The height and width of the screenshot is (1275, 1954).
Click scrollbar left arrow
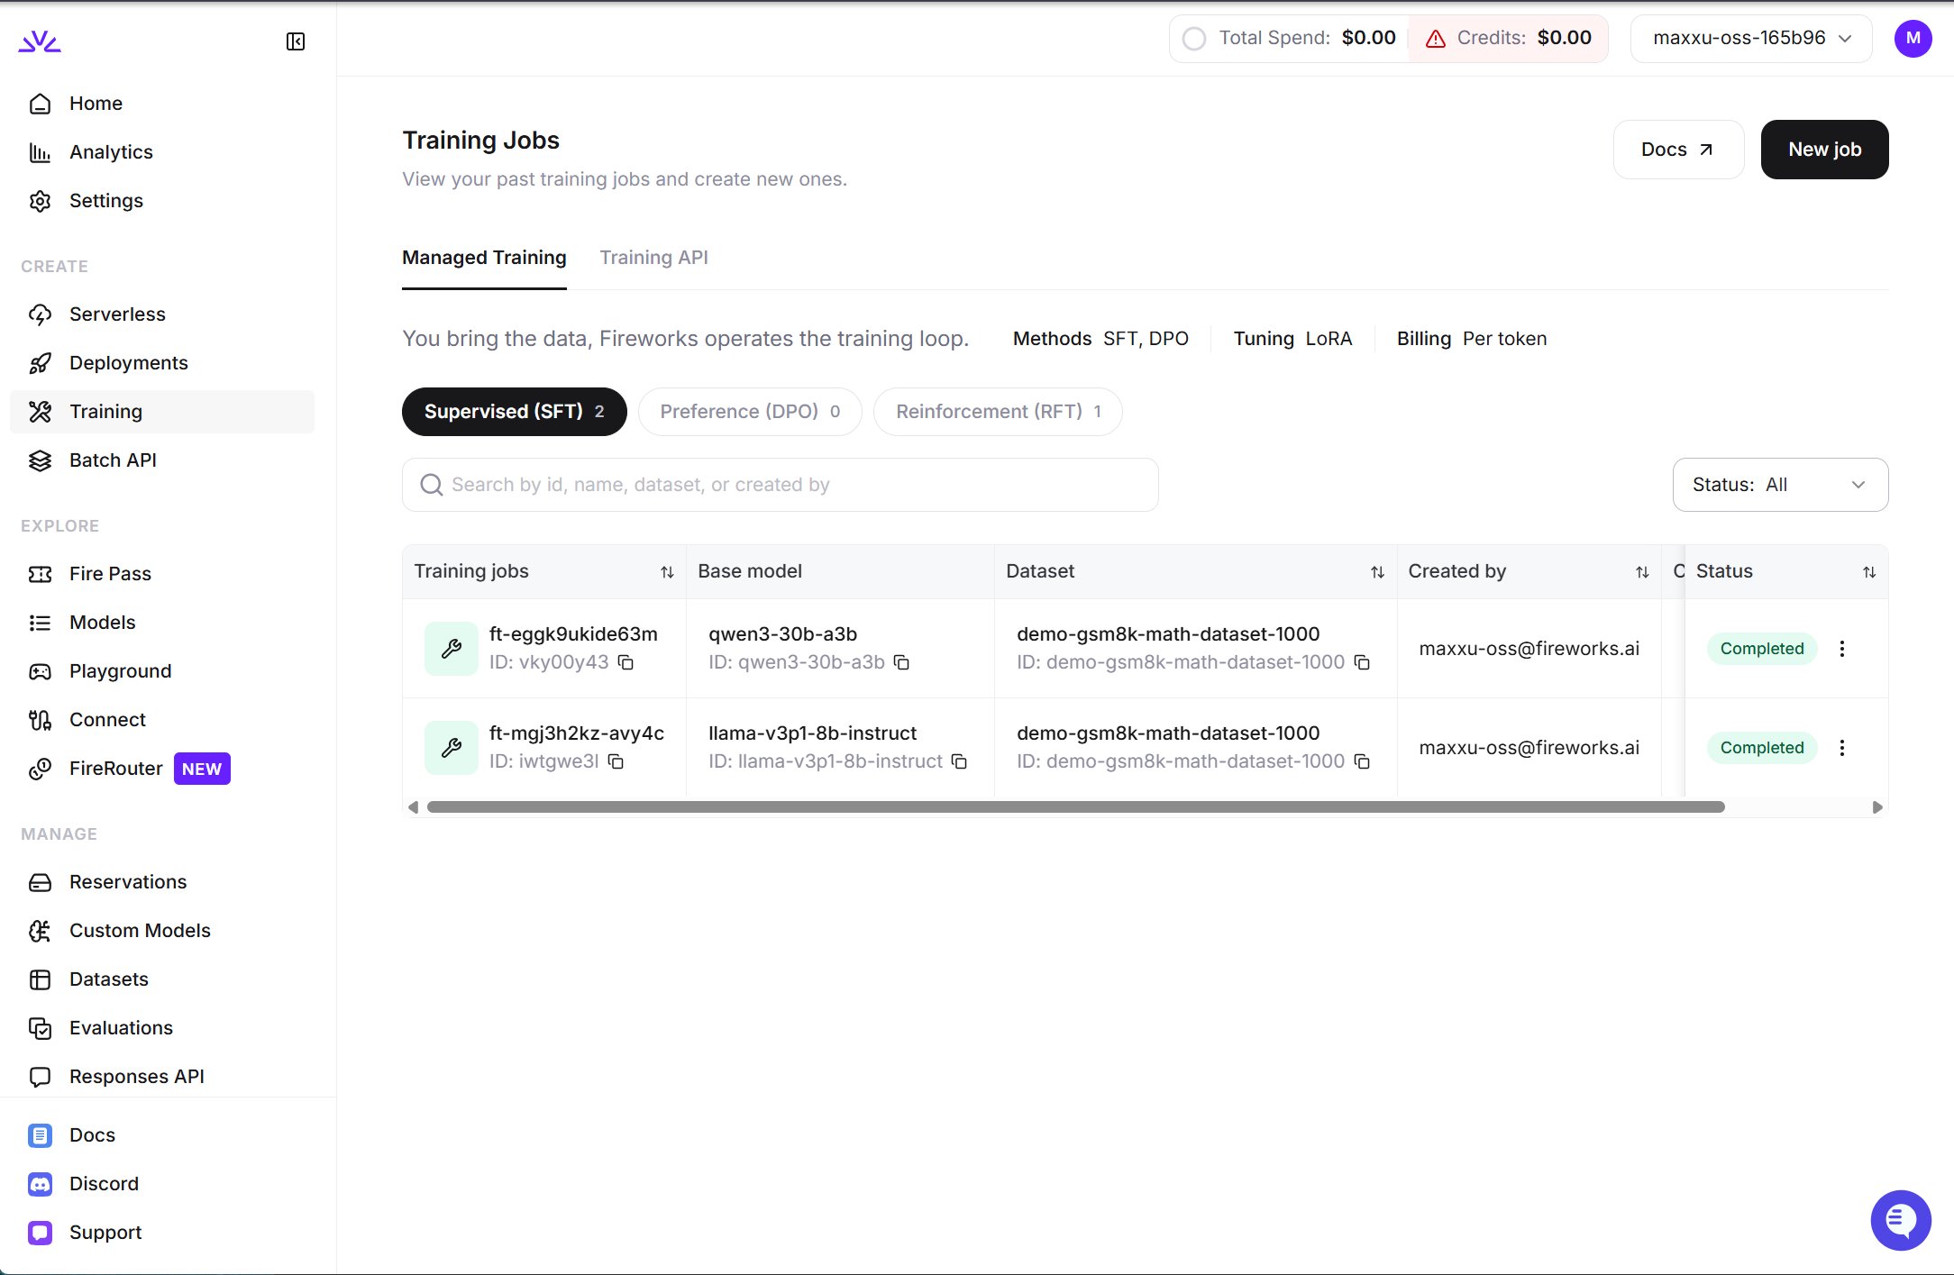click(x=413, y=807)
